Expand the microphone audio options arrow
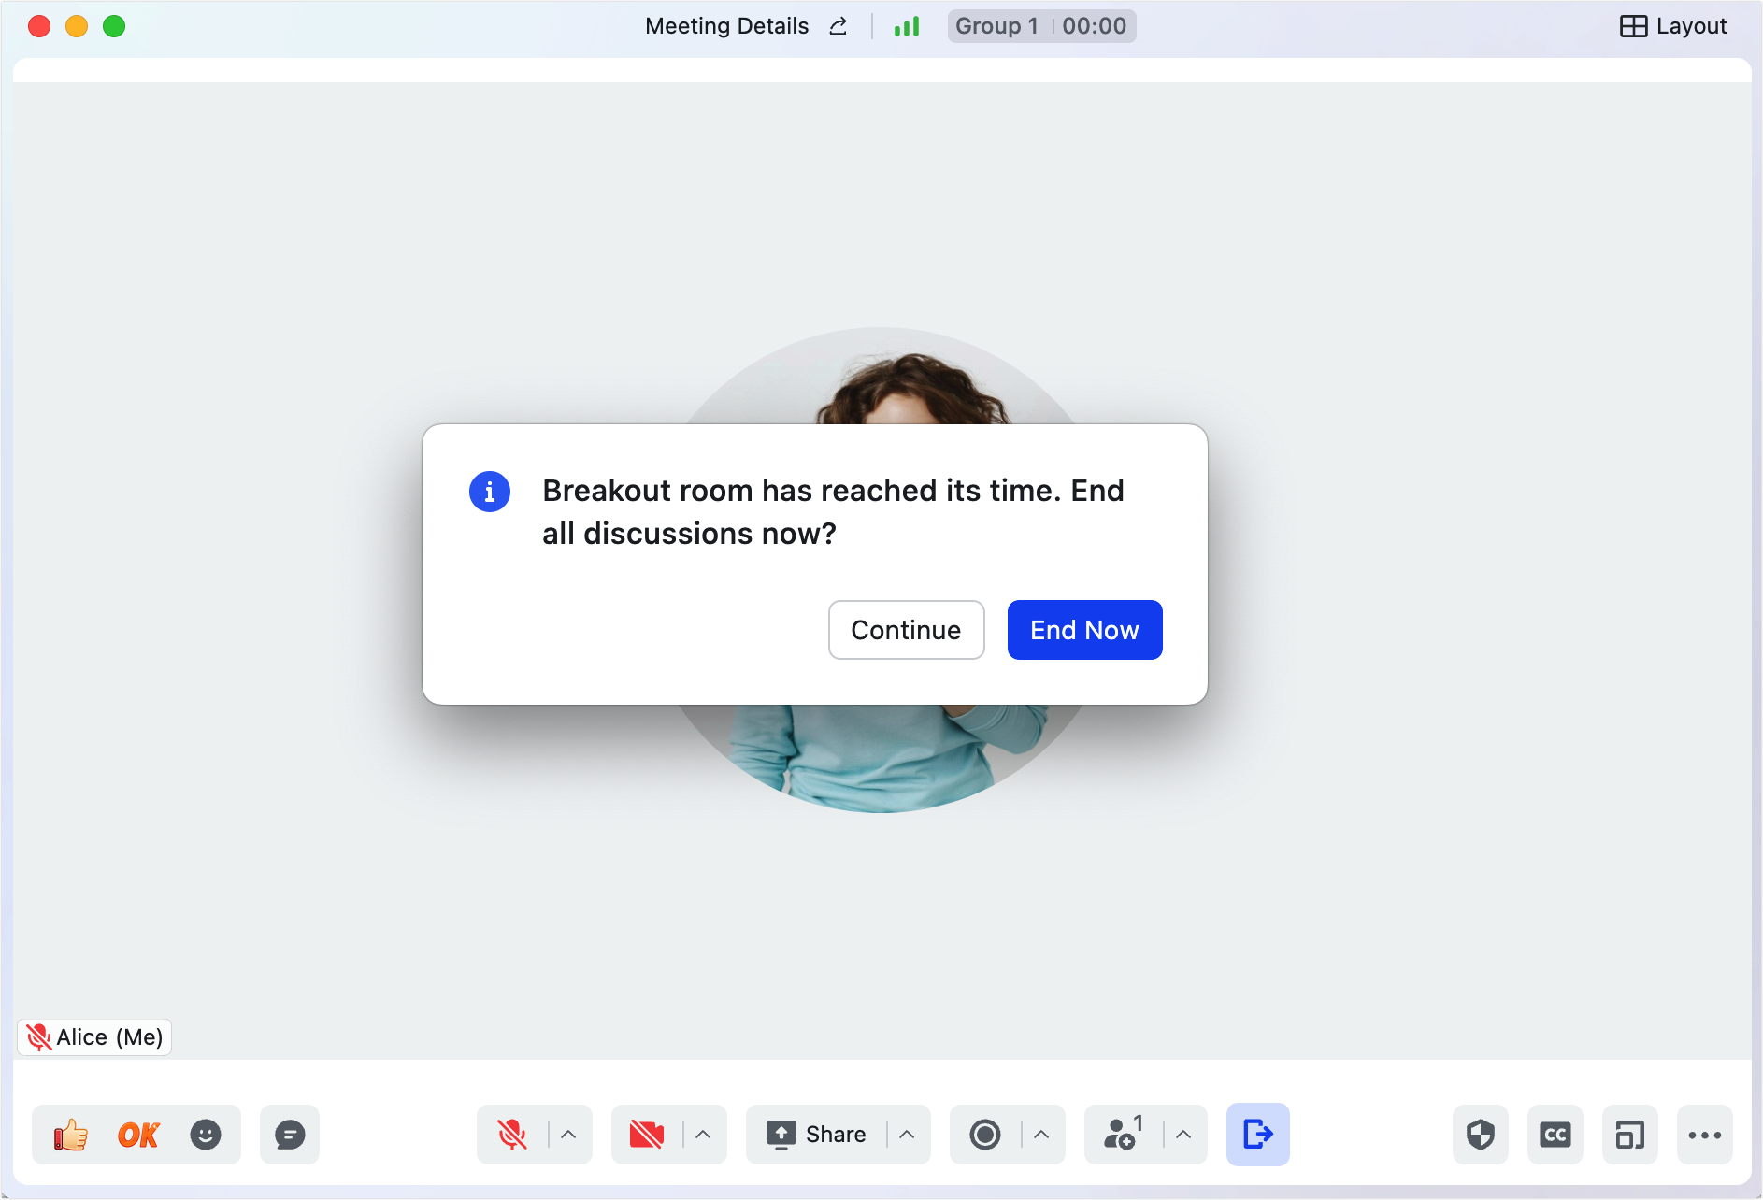This screenshot has height=1200, width=1763. click(x=568, y=1136)
